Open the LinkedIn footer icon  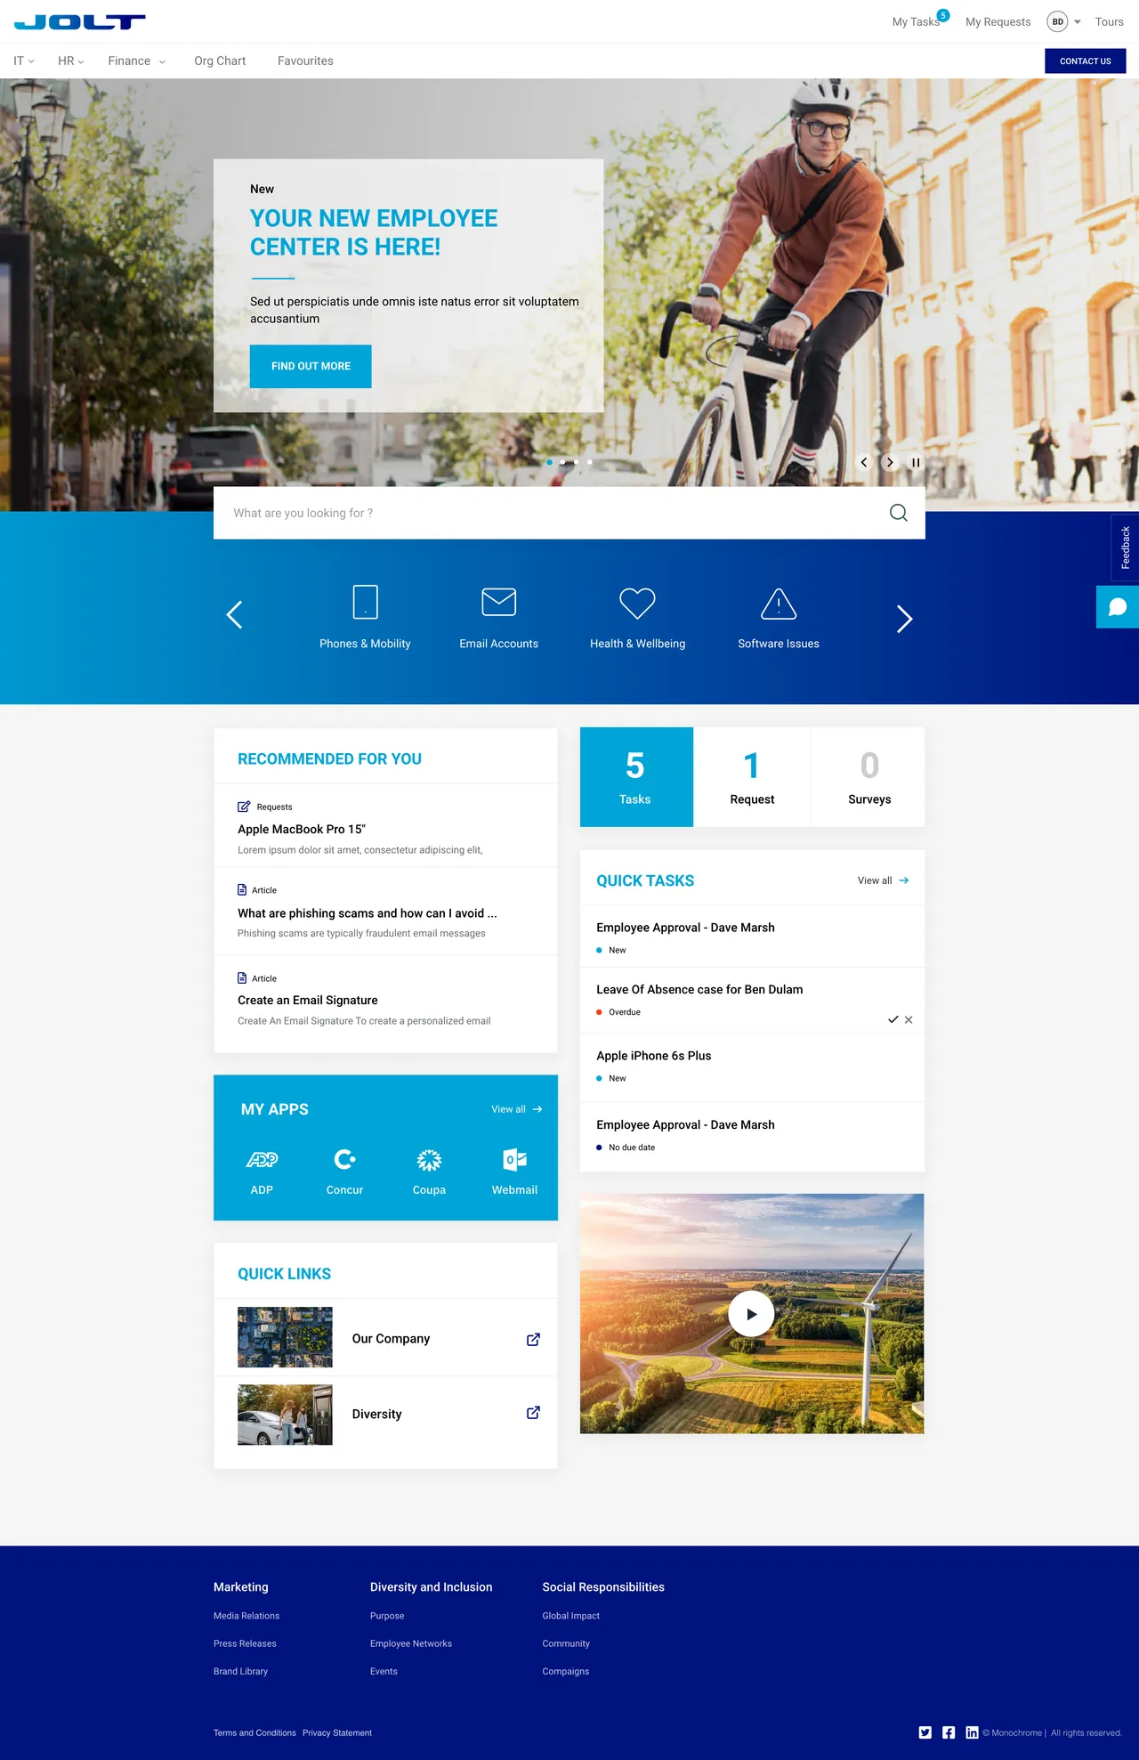click(972, 1732)
